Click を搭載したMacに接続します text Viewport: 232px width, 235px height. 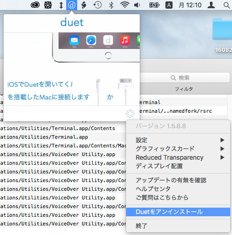[49, 97]
